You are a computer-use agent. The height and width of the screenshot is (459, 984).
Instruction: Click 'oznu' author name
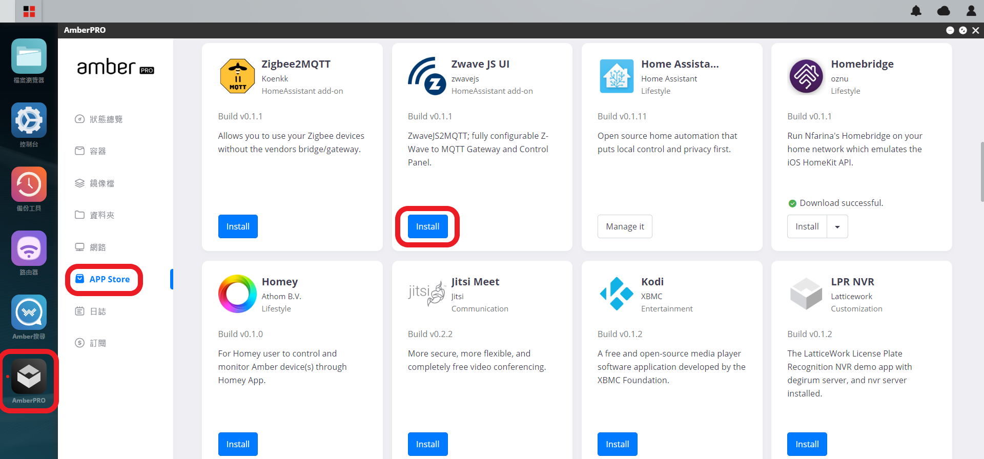click(x=839, y=78)
